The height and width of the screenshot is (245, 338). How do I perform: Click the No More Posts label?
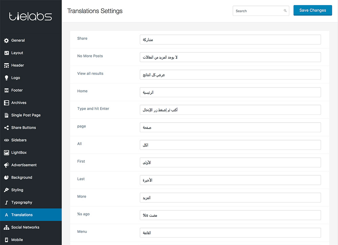pos(90,56)
